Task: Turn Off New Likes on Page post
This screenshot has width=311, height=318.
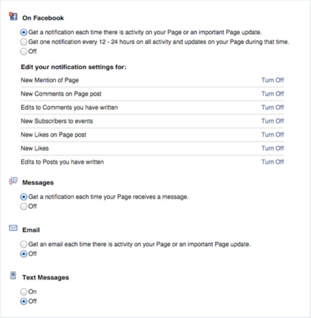Action: tap(272, 135)
